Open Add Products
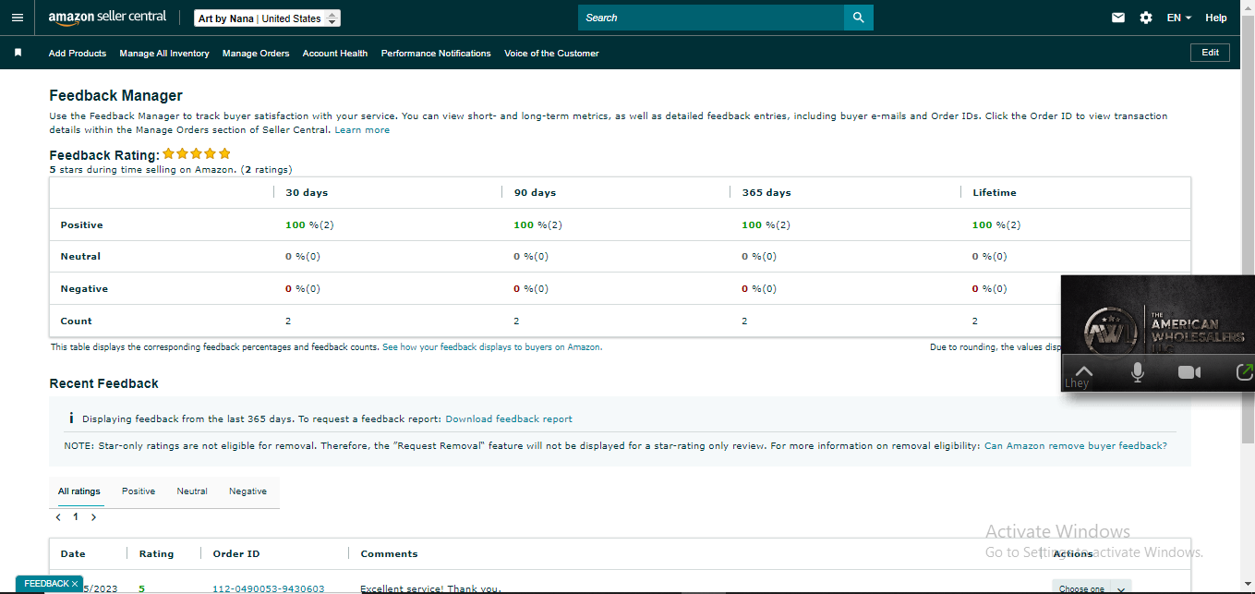 click(x=78, y=54)
